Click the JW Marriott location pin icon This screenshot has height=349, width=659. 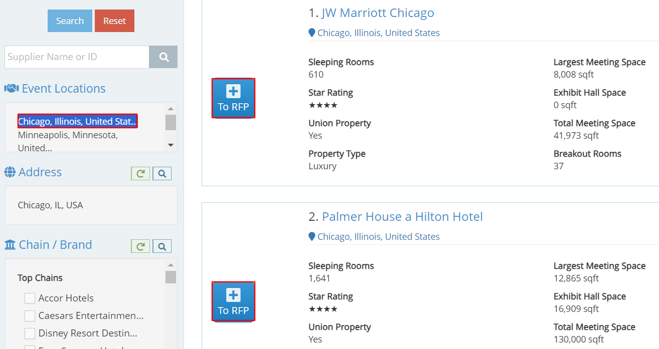311,33
